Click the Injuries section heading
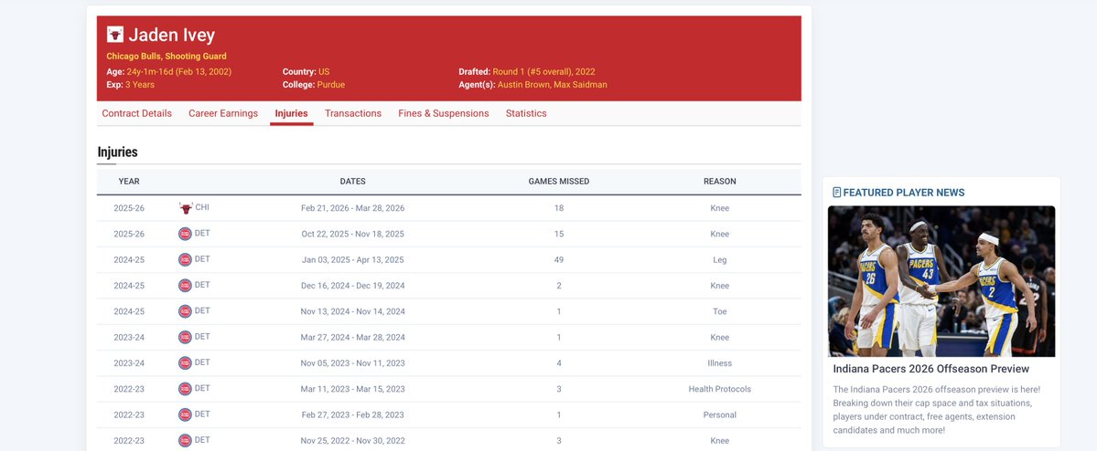Image resolution: width=1097 pixels, height=451 pixels. point(117,152)
